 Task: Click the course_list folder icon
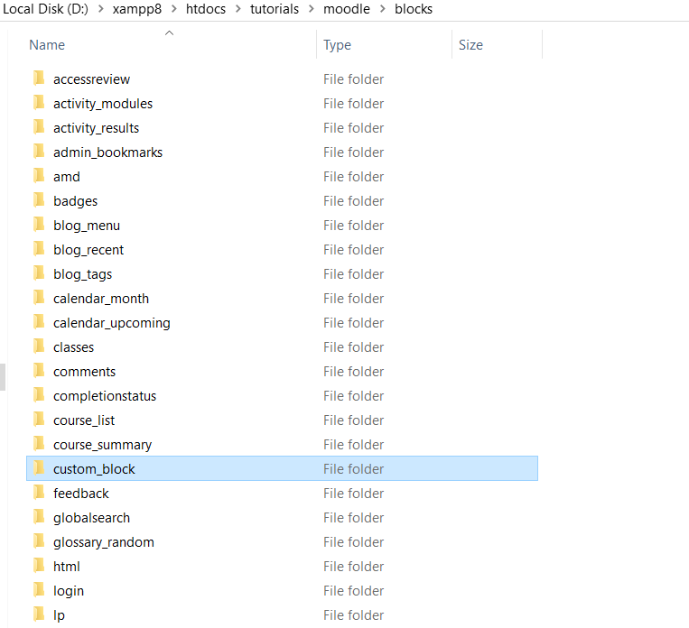(x=39, y=420)
